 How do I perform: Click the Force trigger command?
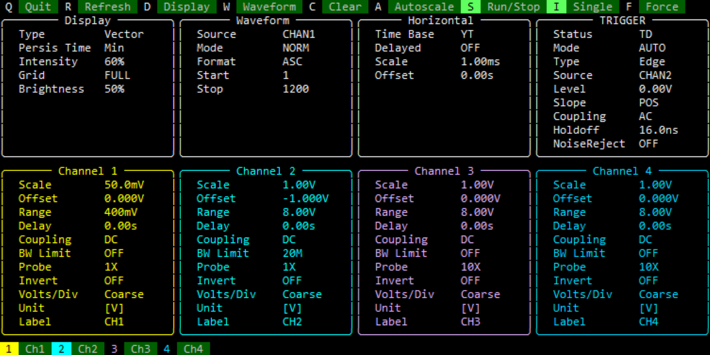[x=662, y=7]
